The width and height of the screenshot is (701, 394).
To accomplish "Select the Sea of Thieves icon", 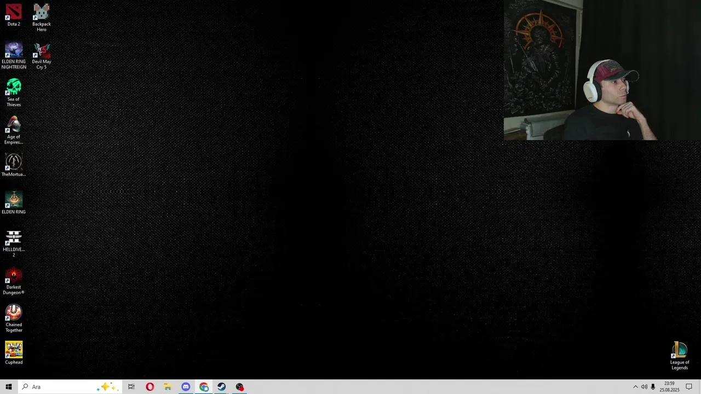I will click(x=14, y=92).
